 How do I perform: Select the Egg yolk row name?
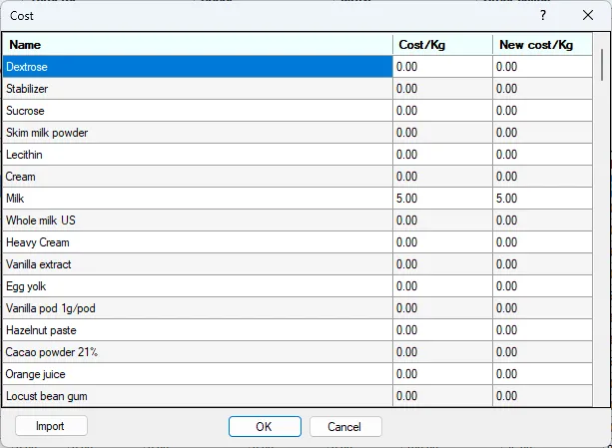click(x=198, y=286)
